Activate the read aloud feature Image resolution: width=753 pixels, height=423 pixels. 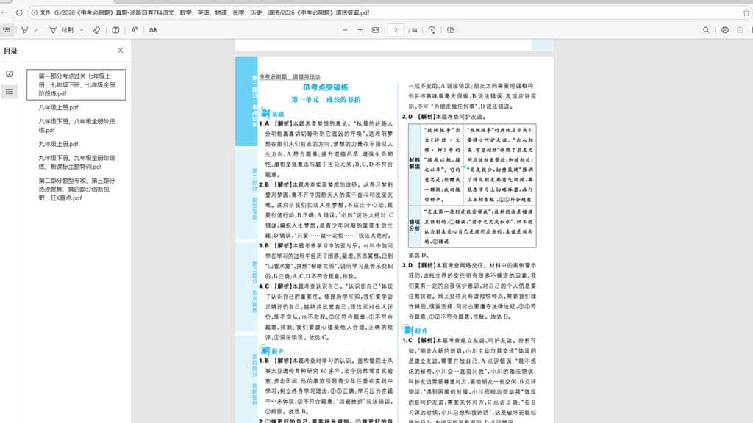point(132,31)
